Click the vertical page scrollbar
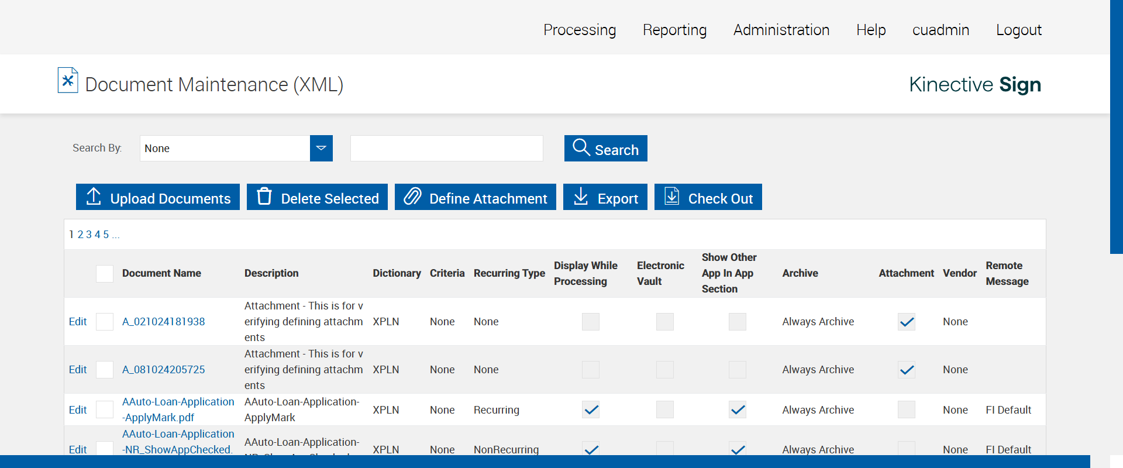The width and height of the screenshot is (1123, 468). [x=1117, y=126]
